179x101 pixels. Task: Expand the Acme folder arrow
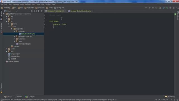tap(9, 24)
